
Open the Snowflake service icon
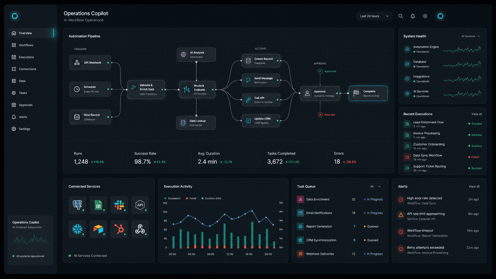click(x=77, y=229)
